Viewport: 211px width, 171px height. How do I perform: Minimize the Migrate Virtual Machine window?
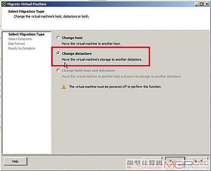click(197, 4)
